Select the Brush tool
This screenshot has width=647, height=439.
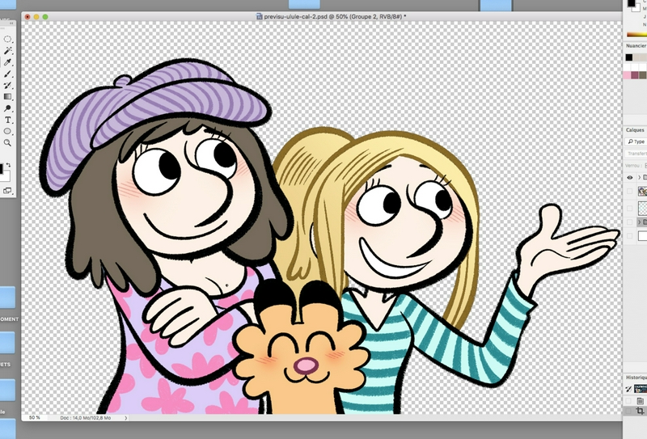click(8, 74)
